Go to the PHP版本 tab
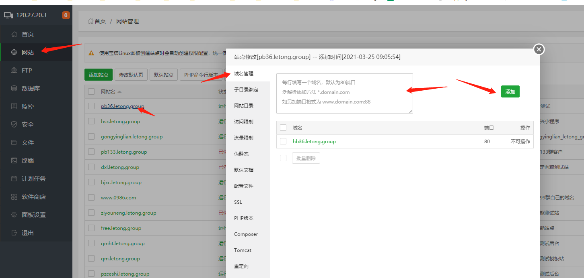Image resolution: width=584 pixels, height=278 pixels. click(x=248, y=218)
